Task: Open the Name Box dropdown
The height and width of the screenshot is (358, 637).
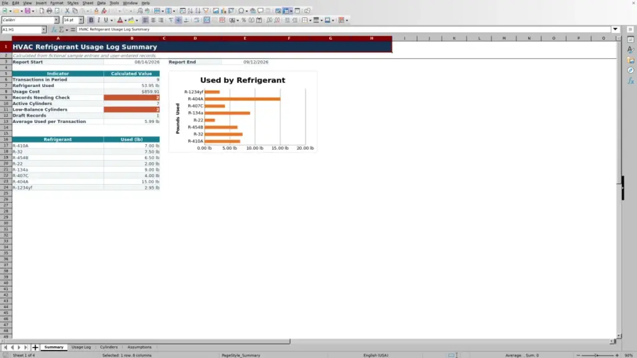Action: [44, 29]
